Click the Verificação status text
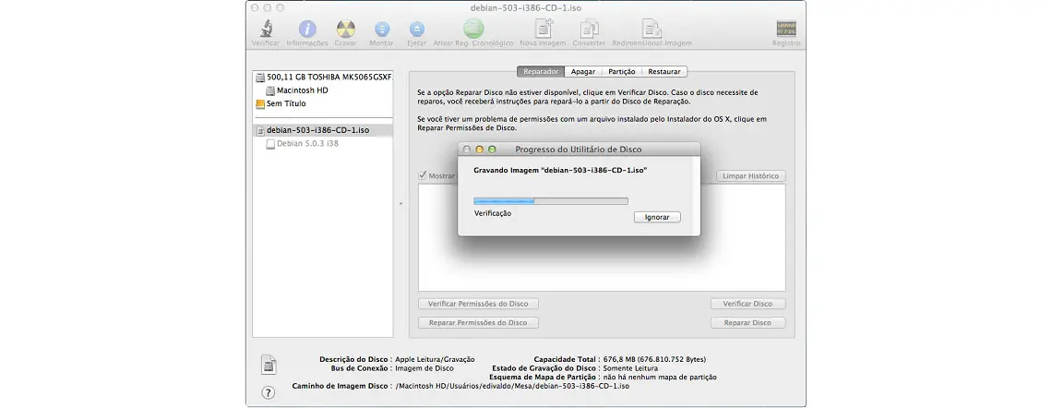 493,213
